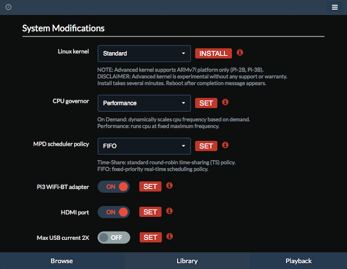Open the hamburger menu in the header

tap(334, 7)
